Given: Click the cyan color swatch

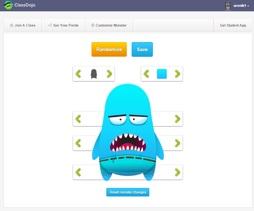Looking at the screenshot, I should [162, 74].
